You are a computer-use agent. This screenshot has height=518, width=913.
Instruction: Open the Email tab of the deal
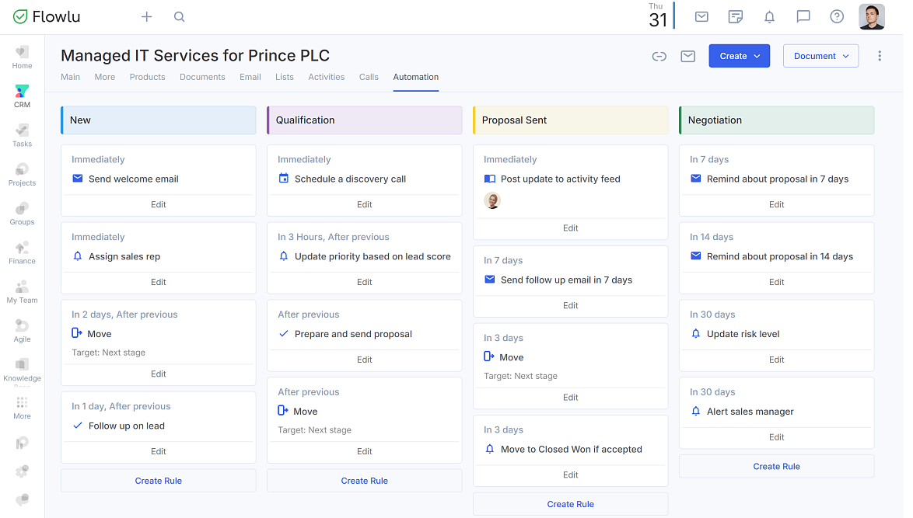(x=250, y=77)
